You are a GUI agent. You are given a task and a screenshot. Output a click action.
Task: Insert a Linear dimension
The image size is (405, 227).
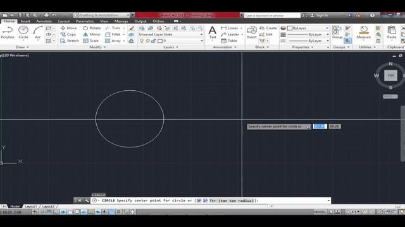[230, 28]
